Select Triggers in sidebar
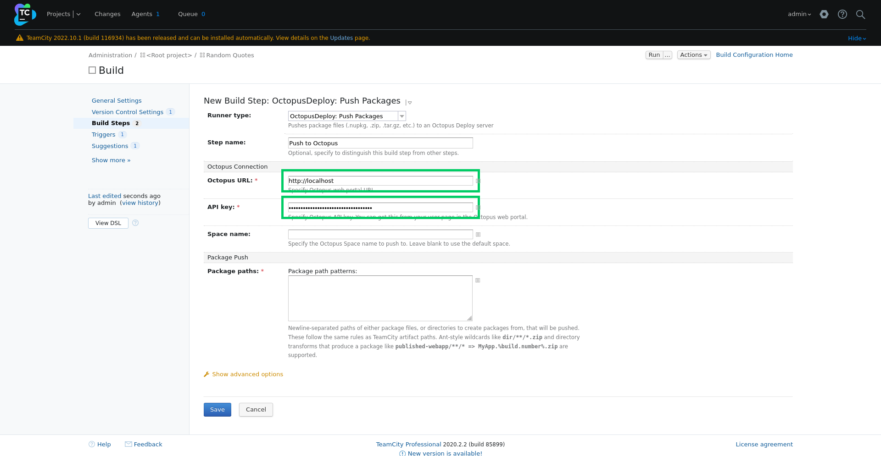The height and width of the screenshot is (456, 881). (103, 135)
